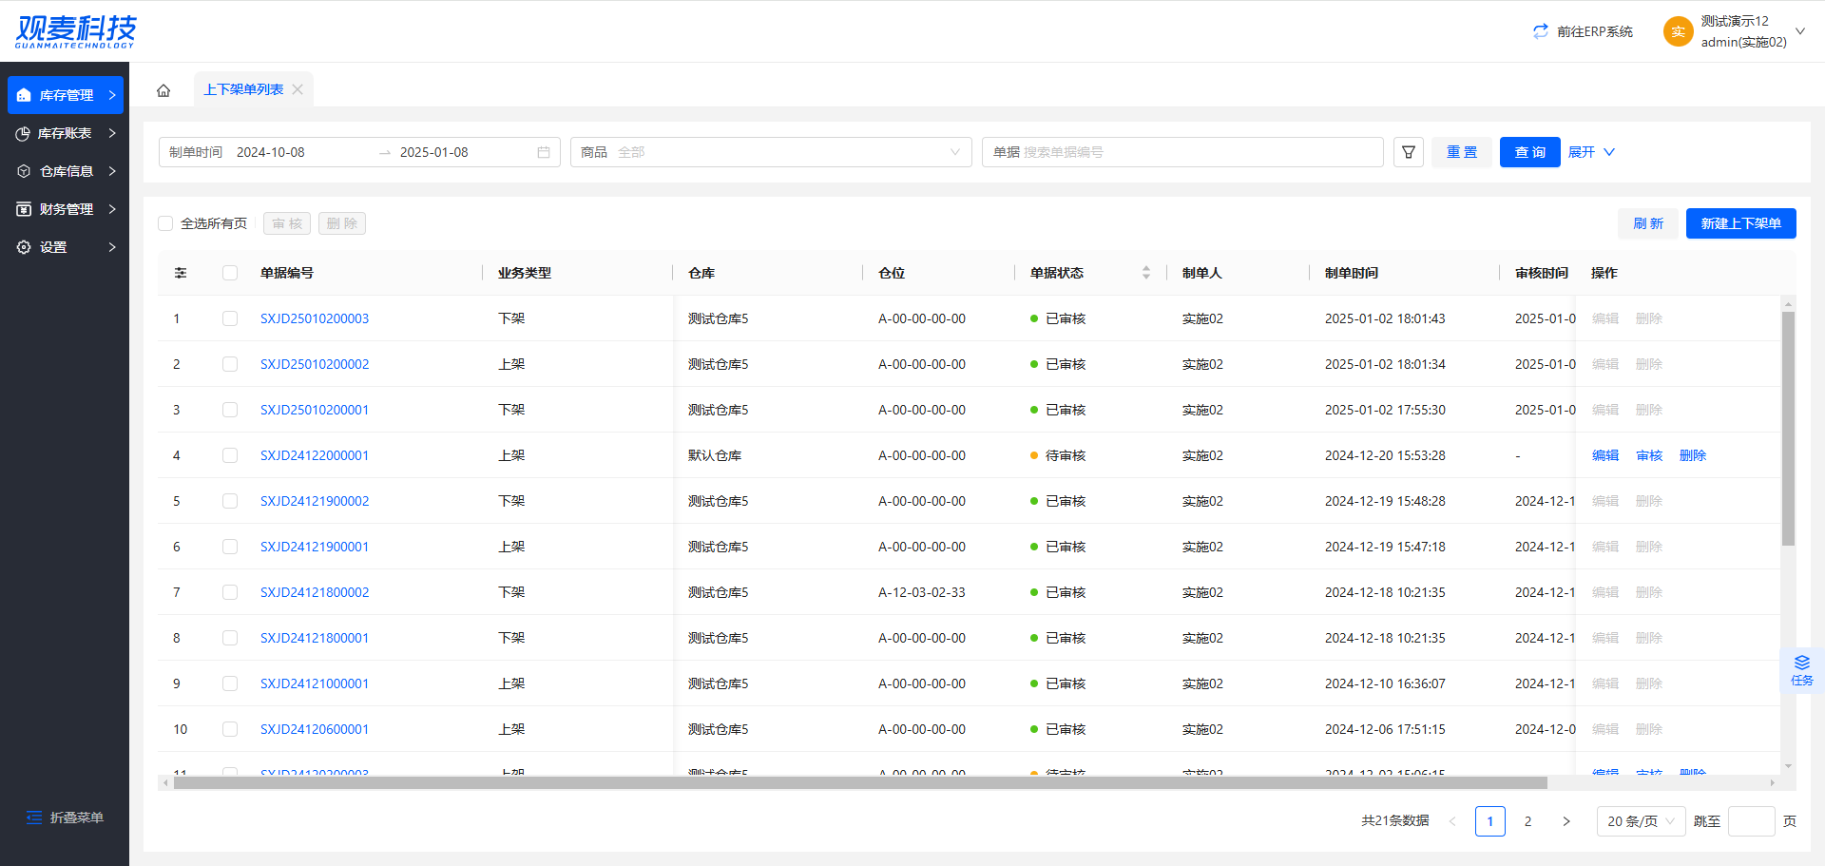Check the 全选所有页 checkbox

pyautogui.click(x=165, y=223)
